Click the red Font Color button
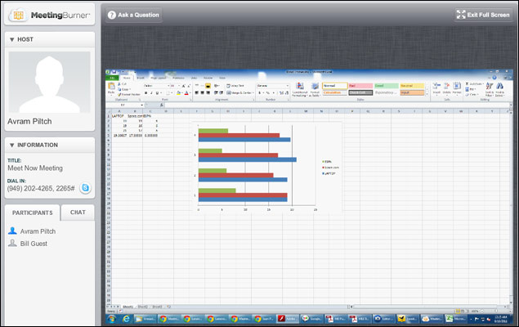The height and width of the screenshot is (327, 519). click(186, 93)
